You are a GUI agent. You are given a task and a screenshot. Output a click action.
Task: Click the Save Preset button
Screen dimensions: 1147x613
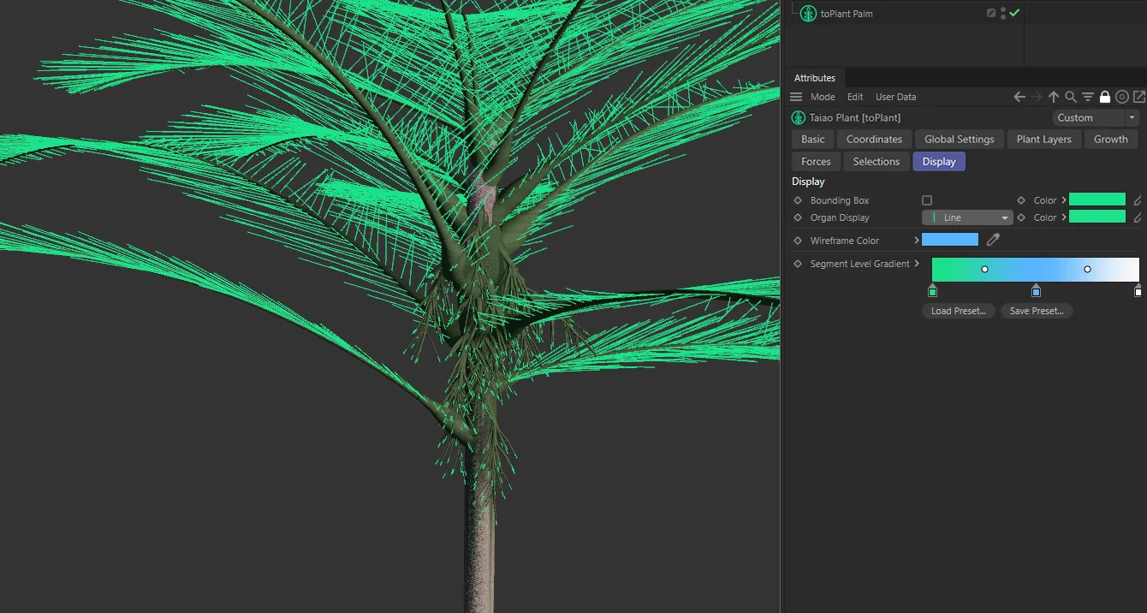(x=1036, y=311)
